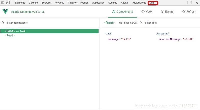This screenshot has height=110, width=200.
Task: Open DevTools three-dot customize menu
Action: [191, 3]
